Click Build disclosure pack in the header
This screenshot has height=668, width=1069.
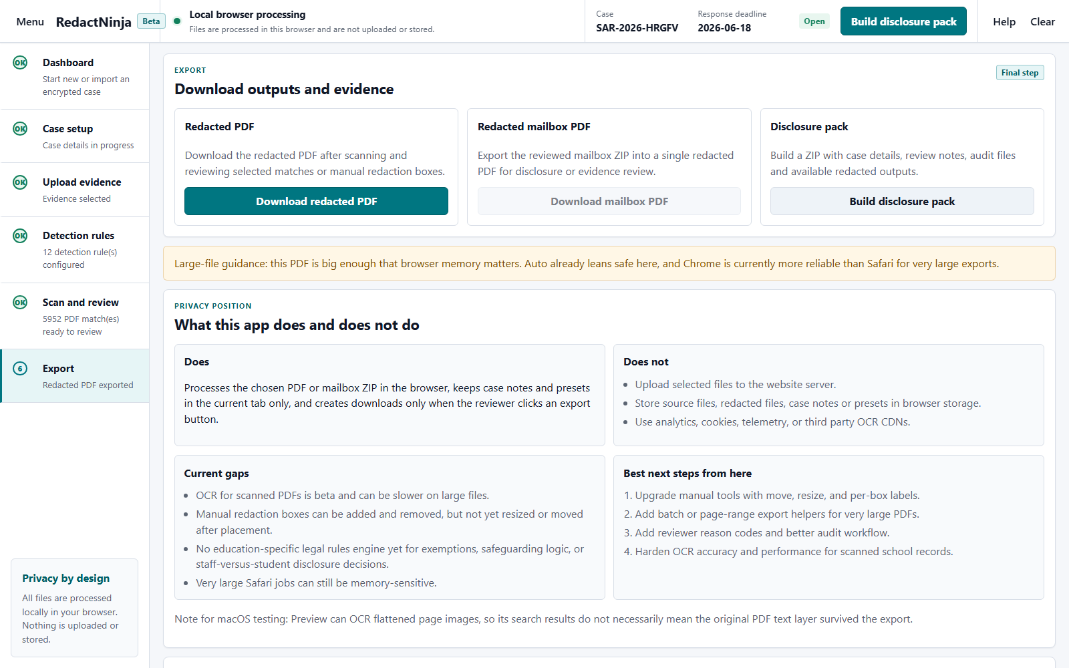coord(903,21)
